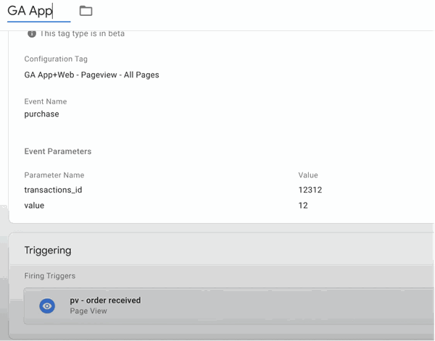435x341 pixels.
Task: Click the Page View trigger type text
Action: [88, 311]
